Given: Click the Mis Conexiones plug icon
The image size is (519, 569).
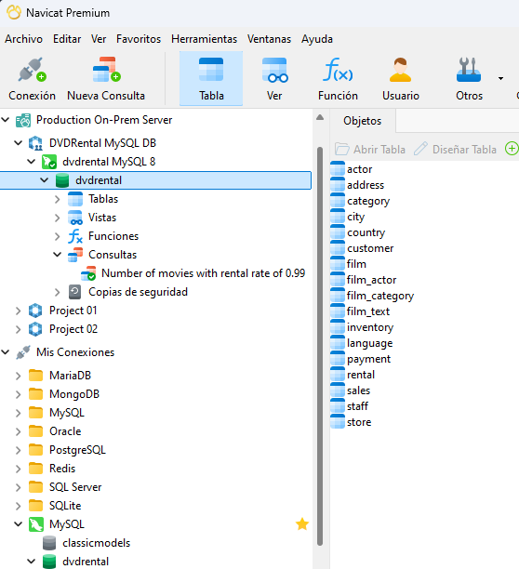Looking at the screenshot, I should tap(23, 352).
